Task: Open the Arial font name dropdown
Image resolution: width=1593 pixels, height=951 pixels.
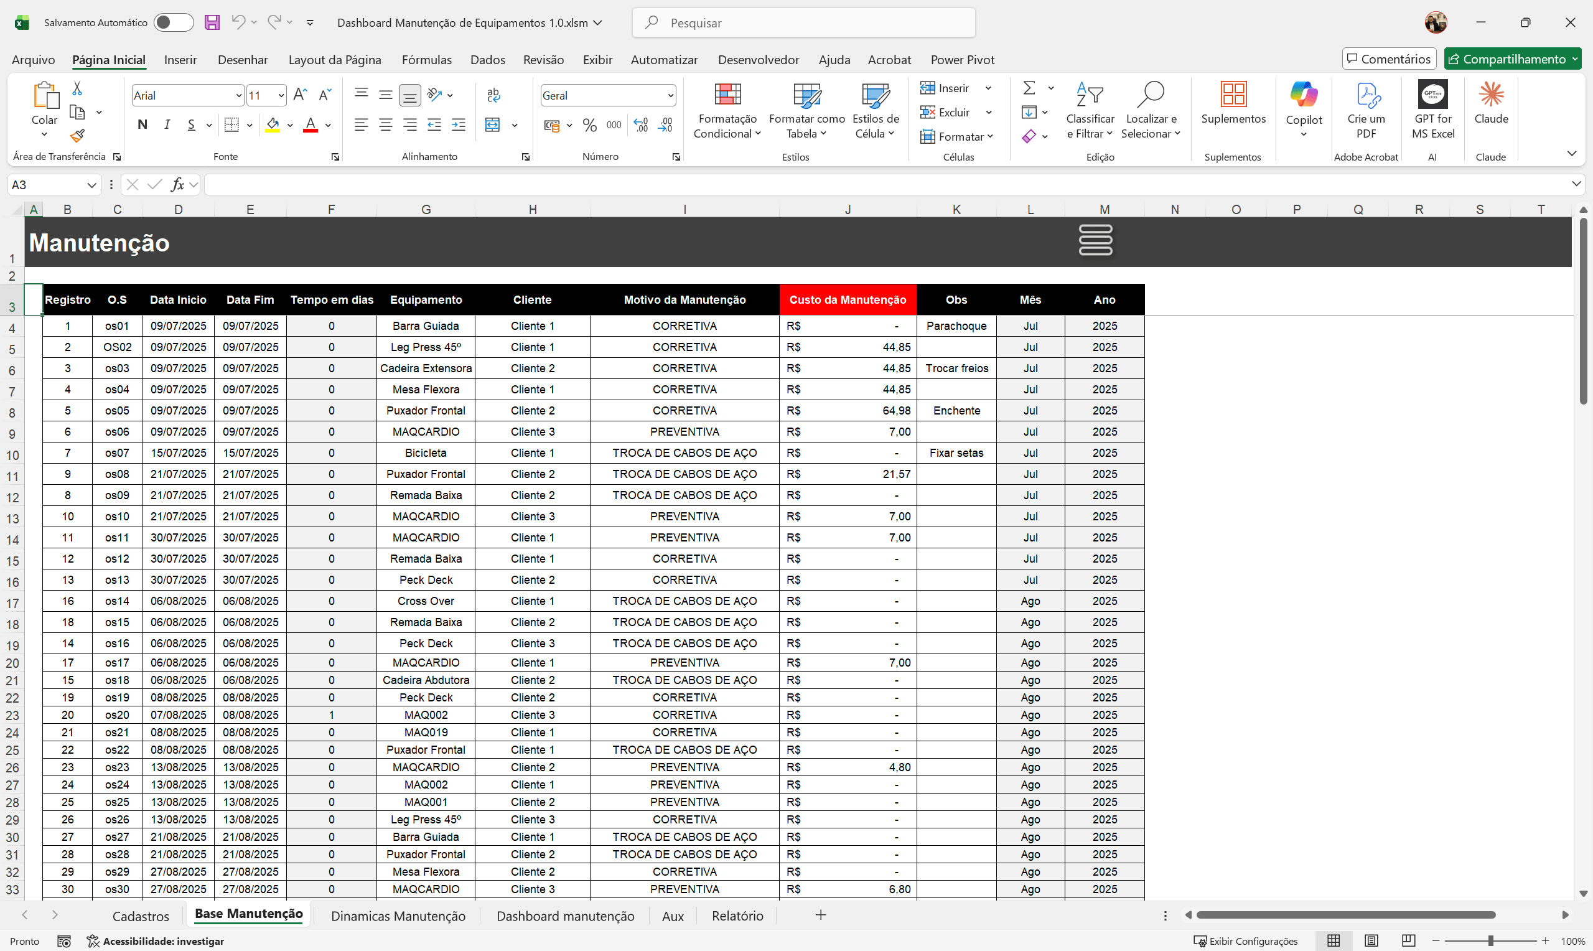Action: point(239,95)
